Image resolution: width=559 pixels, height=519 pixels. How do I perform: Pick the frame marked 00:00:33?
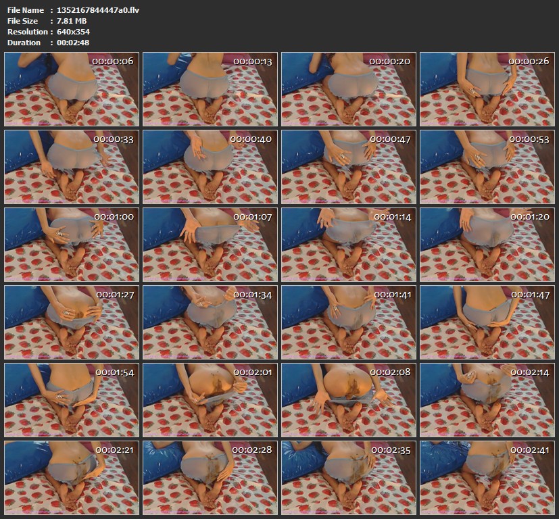[x=71, y=166]
